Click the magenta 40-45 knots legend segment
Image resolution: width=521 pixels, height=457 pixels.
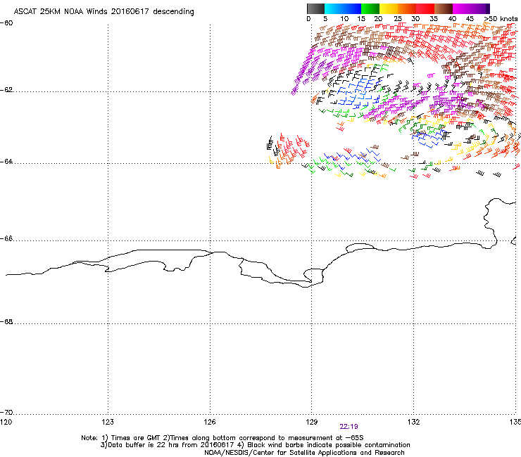(x=462, y=8)
